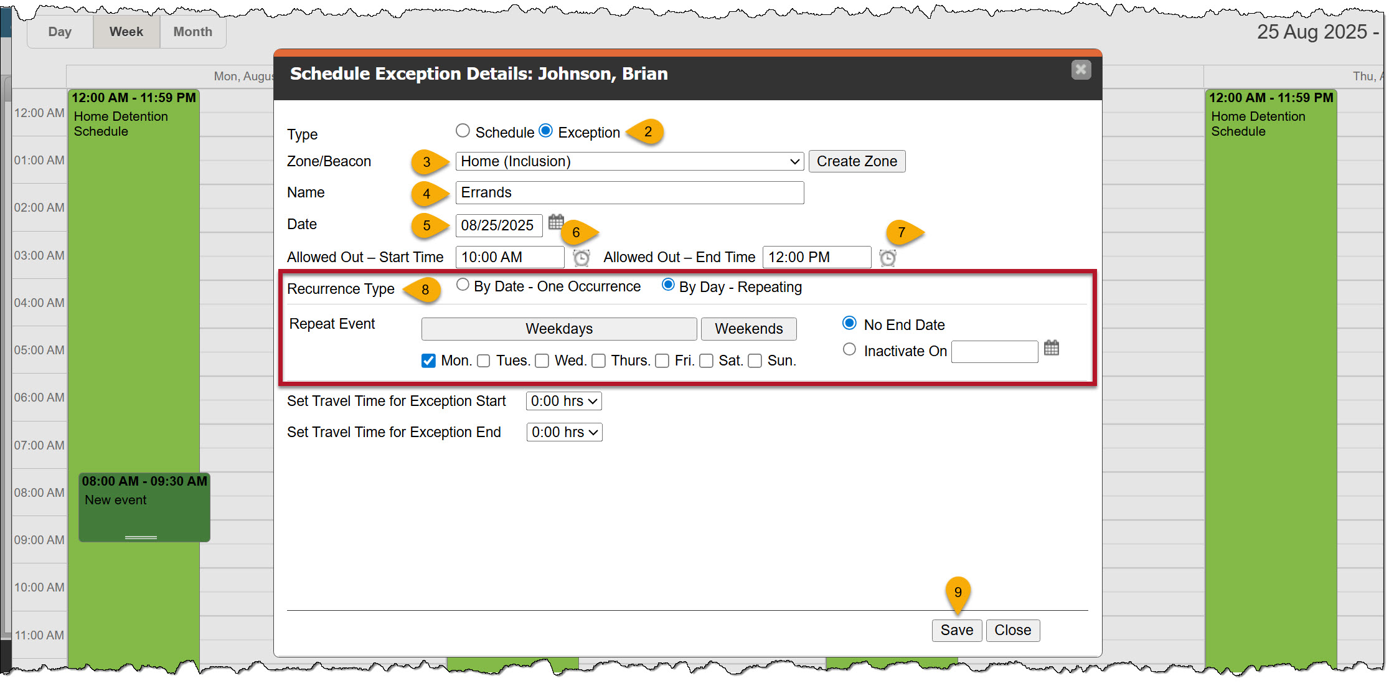
Task: Open the Zone/Beacon Home (Inclusion) dropdown
Action: pyautogui.click(x=629, y=162)
